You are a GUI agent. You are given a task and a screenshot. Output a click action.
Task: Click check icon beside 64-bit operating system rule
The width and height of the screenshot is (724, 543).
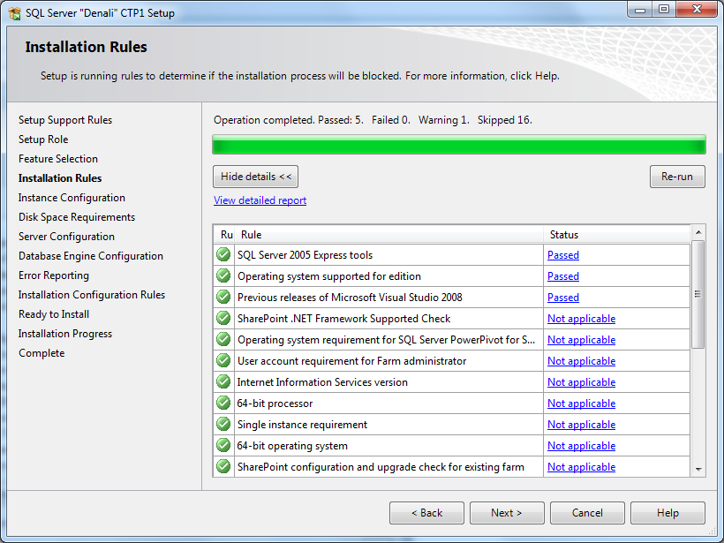tap(223, 446)
